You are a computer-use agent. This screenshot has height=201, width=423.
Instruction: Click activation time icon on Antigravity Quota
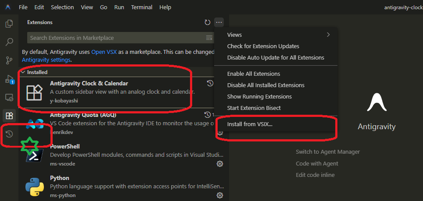208,115
